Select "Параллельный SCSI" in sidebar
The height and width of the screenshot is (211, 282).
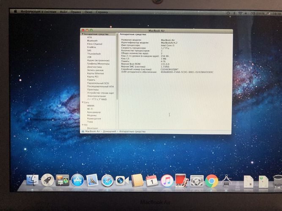[98, 83]
